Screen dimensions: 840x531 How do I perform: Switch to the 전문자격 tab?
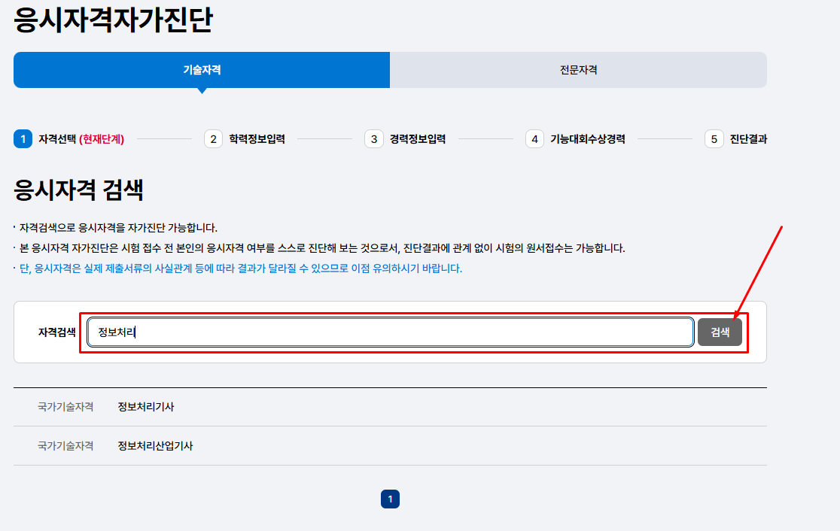[578, 69]
